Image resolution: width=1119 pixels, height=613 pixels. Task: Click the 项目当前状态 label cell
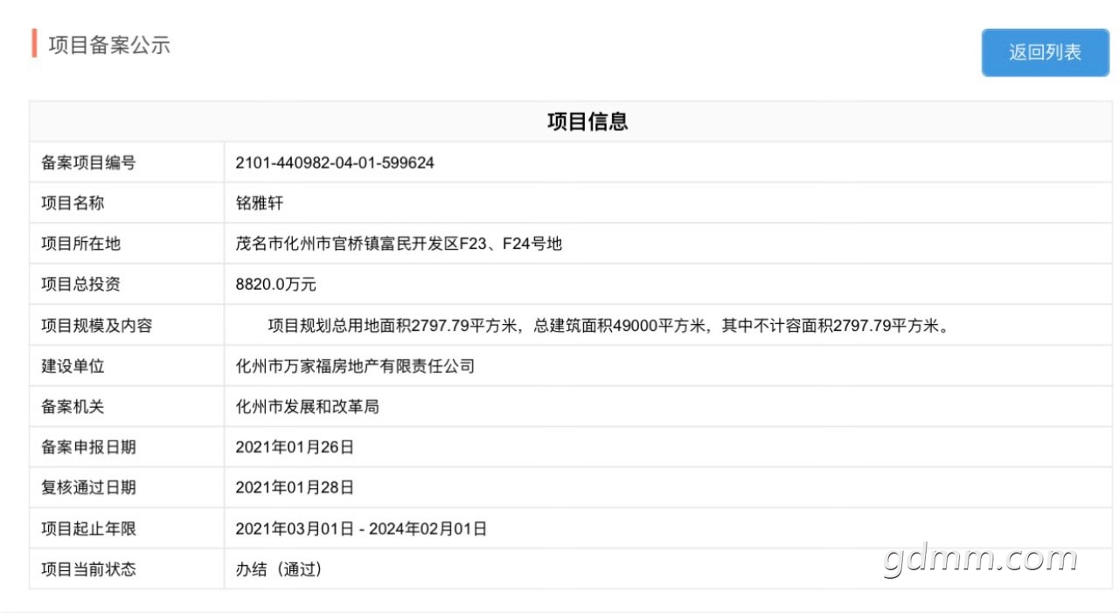(88, 569)
